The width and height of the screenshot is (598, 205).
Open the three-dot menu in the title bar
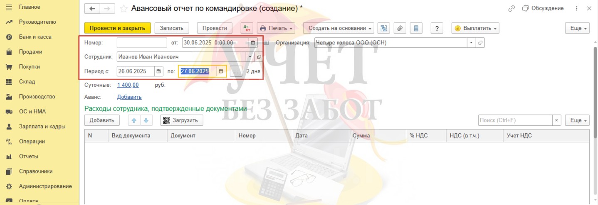pyautogui.click(x=576, y=8)
